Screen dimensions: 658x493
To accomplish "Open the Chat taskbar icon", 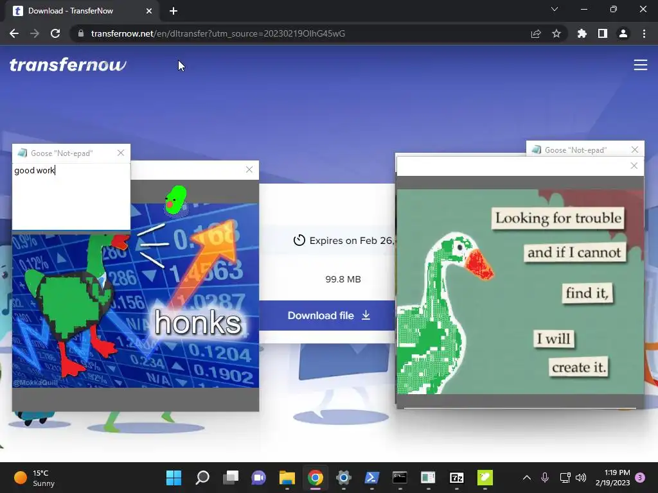I will pyautogui.click(x=259, y=478).
